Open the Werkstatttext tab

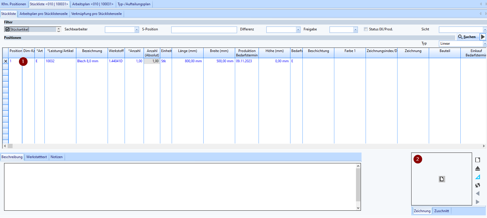click(x=37, y=157)
